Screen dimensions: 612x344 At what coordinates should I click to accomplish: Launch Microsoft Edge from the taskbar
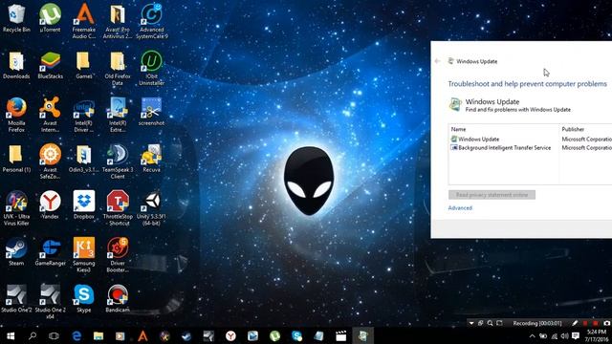(x=76, y=335)
